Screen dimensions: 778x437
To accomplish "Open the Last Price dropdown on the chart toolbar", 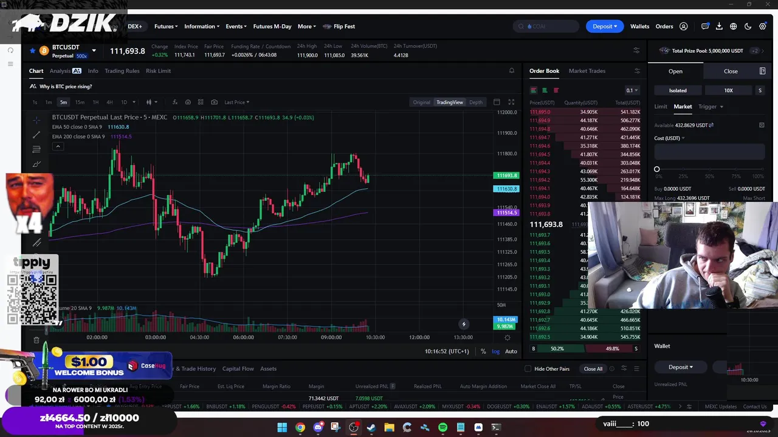I will [x=237, y=102].
